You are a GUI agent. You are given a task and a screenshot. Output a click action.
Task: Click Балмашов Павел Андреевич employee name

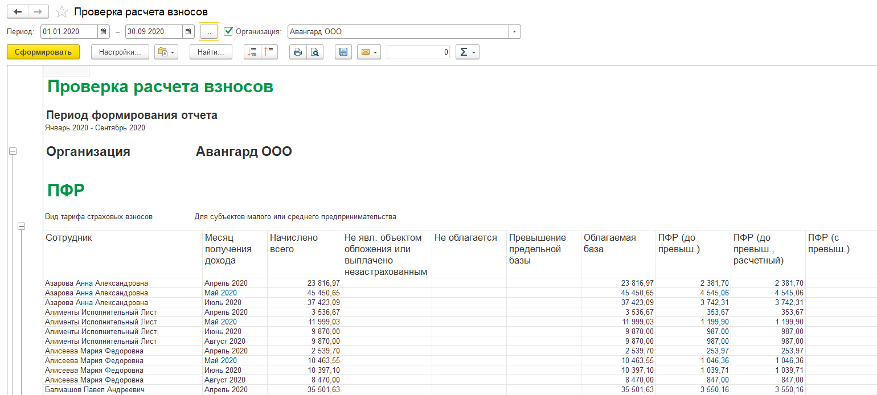pyautogui.click(x=95, y=389)
